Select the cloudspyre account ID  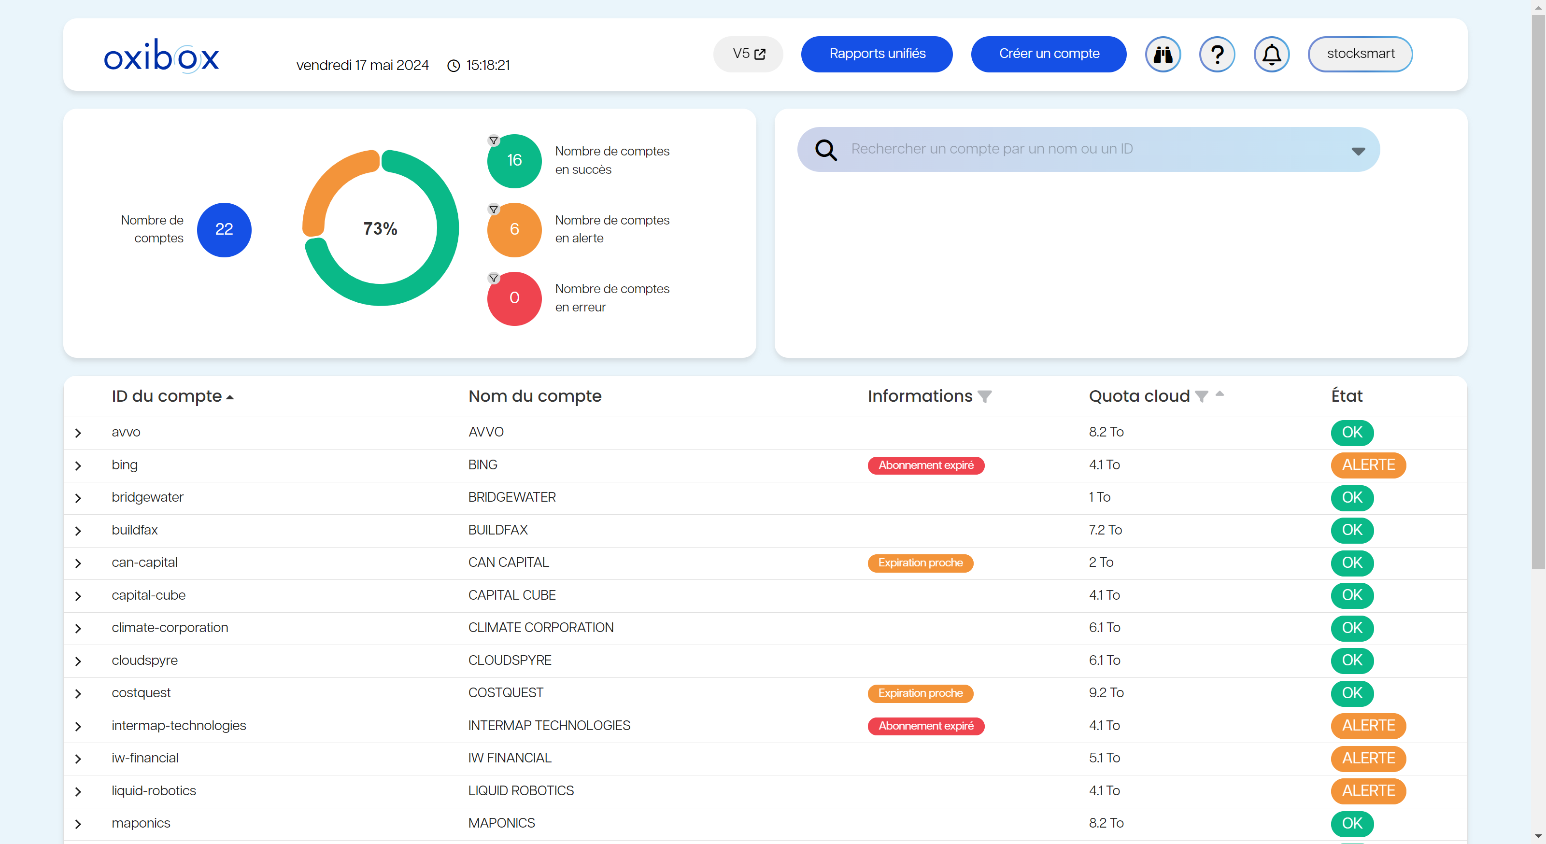click(x=144, y=661)
